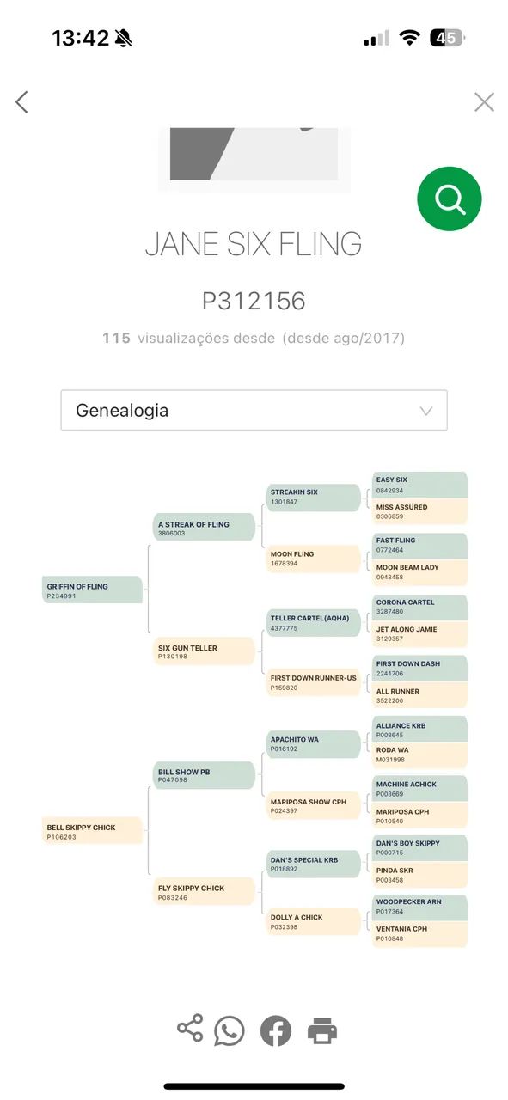Image resolution: width=508 pixels, height=1100 pixels.
Task: Go back using the left chevron arrow
Action: tap(21, 101)
